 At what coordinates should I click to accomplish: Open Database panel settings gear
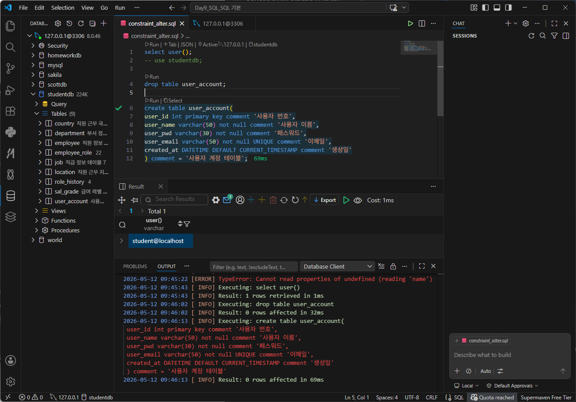pos(58,23)
